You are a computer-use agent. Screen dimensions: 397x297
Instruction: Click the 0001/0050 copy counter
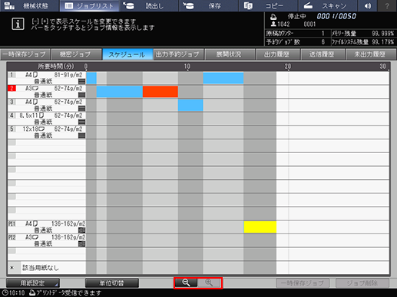pyautogui.click(x=336, y=16)
